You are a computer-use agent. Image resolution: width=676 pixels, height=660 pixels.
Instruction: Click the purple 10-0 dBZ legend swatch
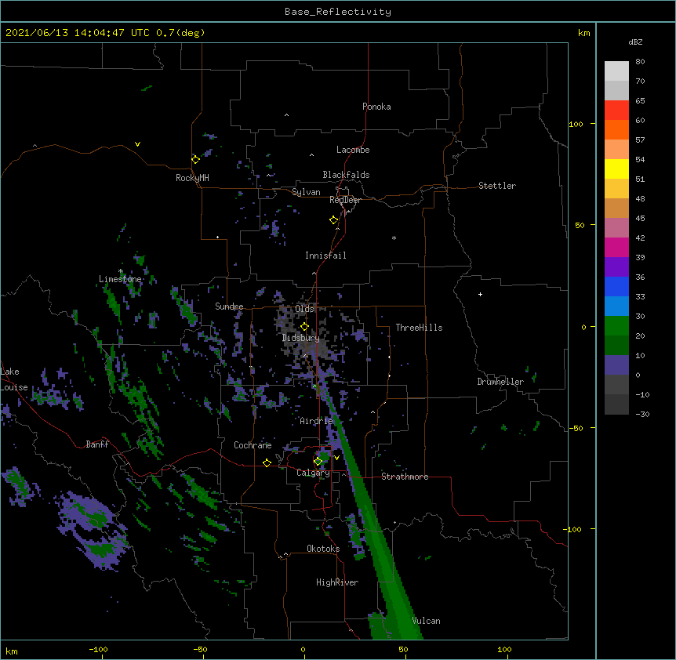point(616,365)
